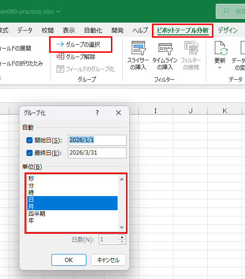This screenshot has width=245, height=279.
Task: Click the タイムラインの挿入 icon
Action: [165, 49]
